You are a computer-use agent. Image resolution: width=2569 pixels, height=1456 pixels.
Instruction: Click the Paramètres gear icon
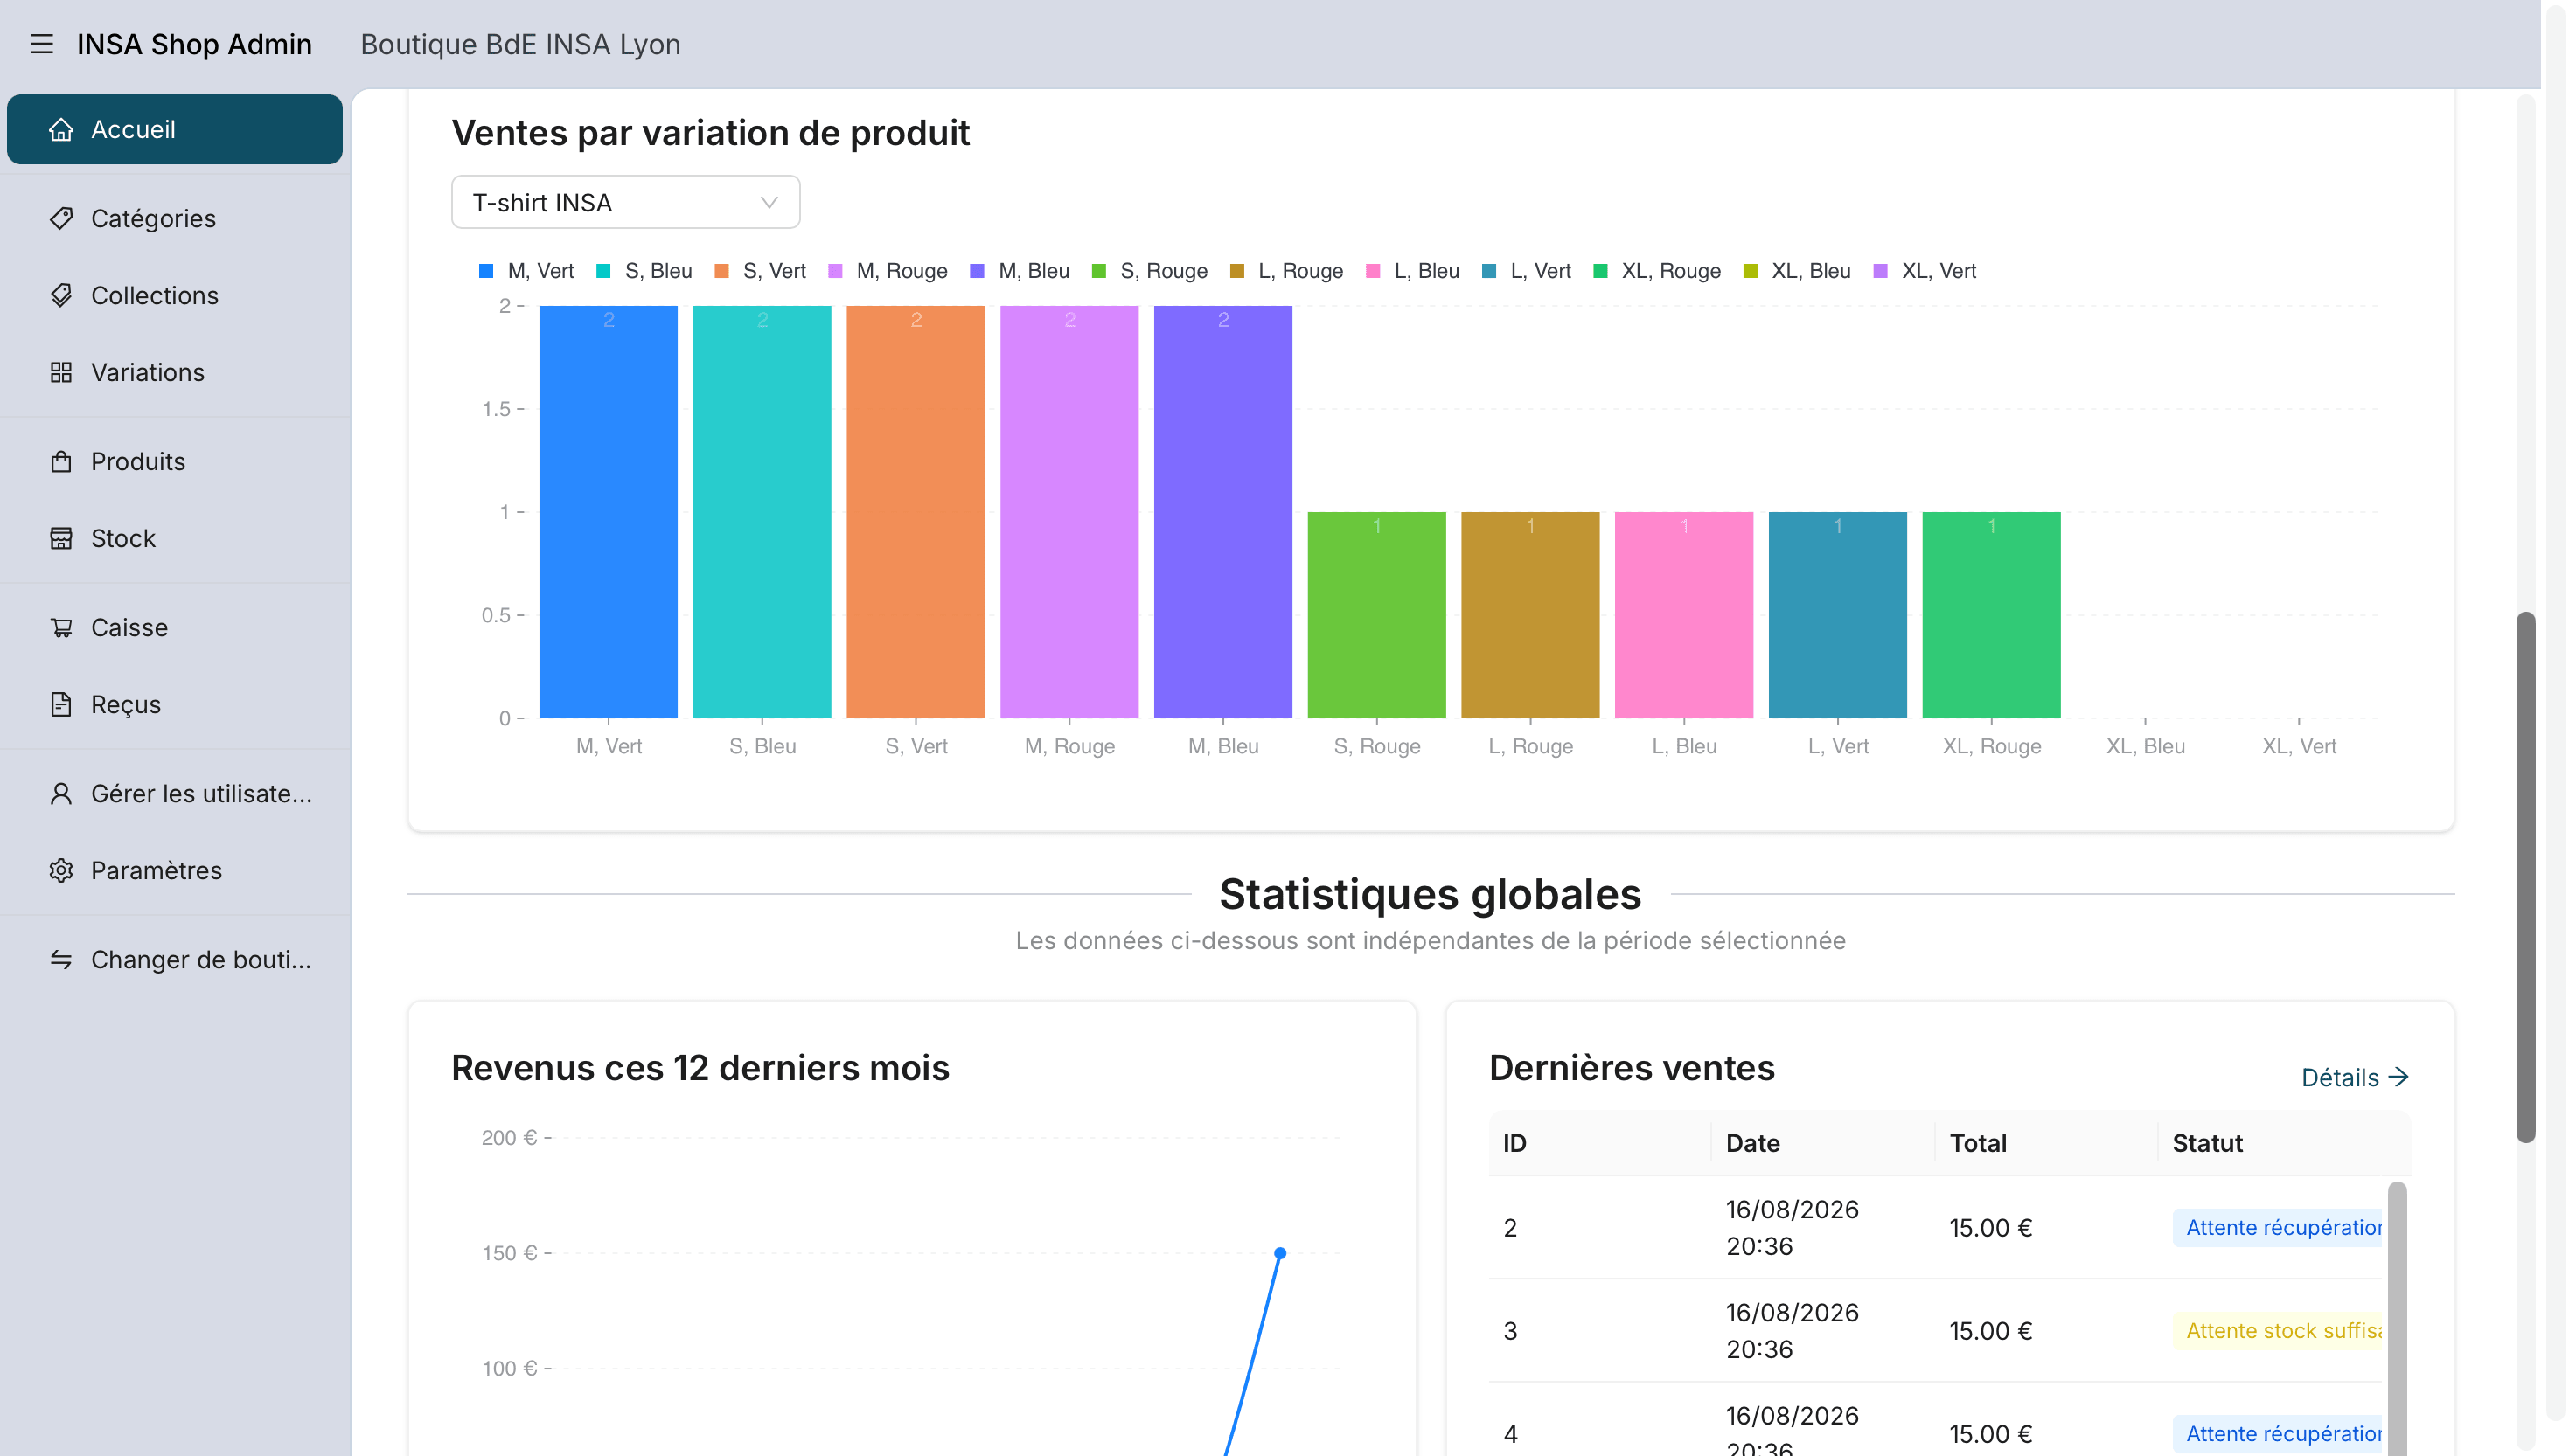point(61,870)
